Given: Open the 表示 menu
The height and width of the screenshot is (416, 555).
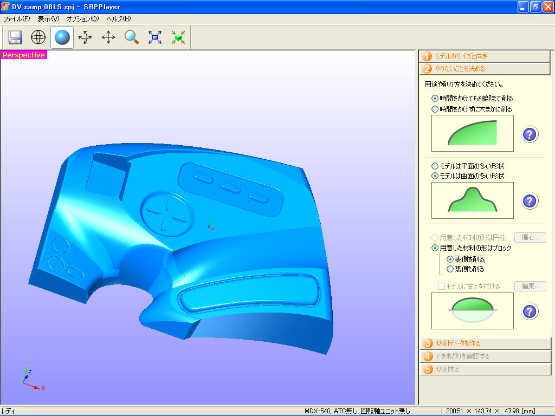Looking at the screenshot, I should [48, 18].
